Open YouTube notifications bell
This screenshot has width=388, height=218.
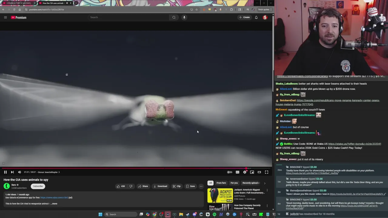tap(256, 17)
